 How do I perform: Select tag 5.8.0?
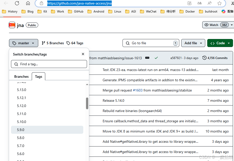click(47, 138)
